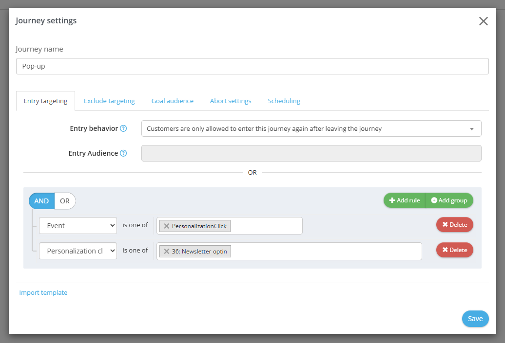Click the Add rule button
This screenshot has height=343, width=505.
tap(405, 200)
